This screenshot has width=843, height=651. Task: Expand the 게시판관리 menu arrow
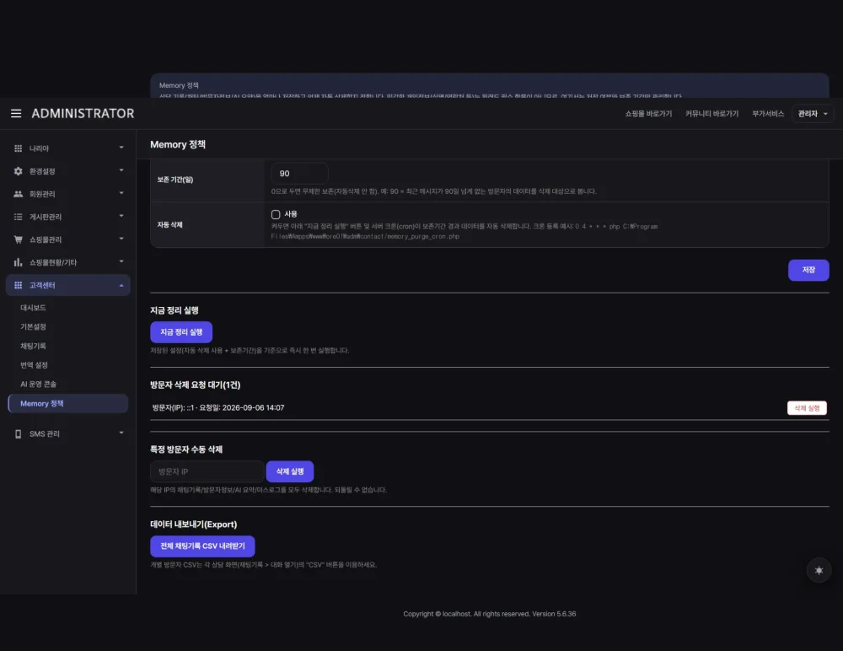pos(121,216)
